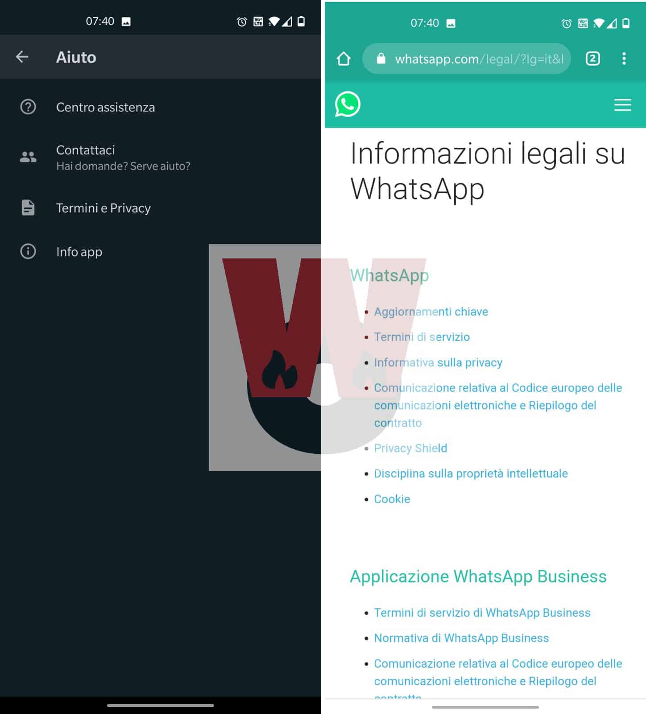This screenshot has height=714, width=646.
Task: Open the browser tab switcher showing 2
Action: (x=592, y=58)
